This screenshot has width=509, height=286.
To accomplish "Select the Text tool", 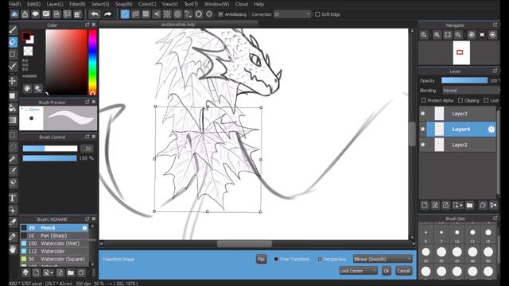I will (13, 198).
